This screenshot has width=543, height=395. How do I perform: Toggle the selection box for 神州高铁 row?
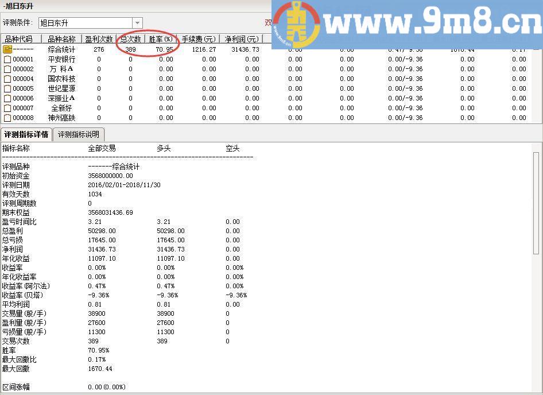click(8, 118)
